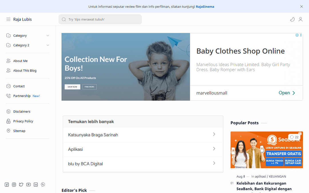Focus the 'tips merawat tubuh' search box

pyautogui.click(x=100, y=19)
